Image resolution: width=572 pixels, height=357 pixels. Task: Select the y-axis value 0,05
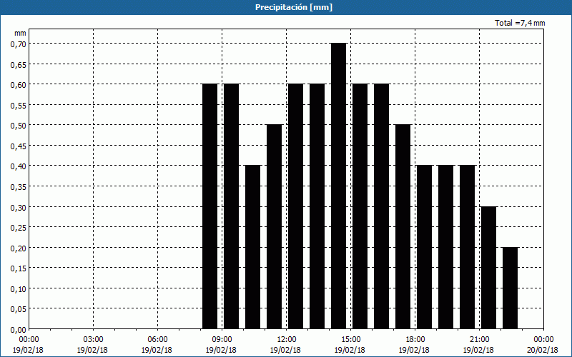click(x=19, y=309)
